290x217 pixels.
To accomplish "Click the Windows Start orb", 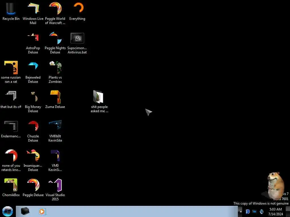I will pos(8,211).
